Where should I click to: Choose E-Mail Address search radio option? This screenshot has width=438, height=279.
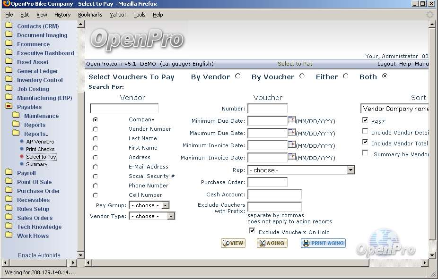(95, 167)
